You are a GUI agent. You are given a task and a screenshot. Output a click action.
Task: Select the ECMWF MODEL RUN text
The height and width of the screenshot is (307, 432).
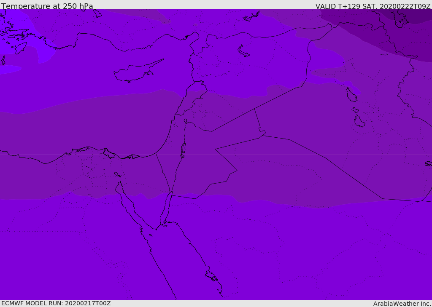[x=56, y=303]
